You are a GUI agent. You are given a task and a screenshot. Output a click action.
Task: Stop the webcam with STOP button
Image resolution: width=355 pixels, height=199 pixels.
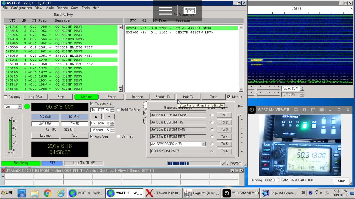pyautogui.click(x=341, y=181)
